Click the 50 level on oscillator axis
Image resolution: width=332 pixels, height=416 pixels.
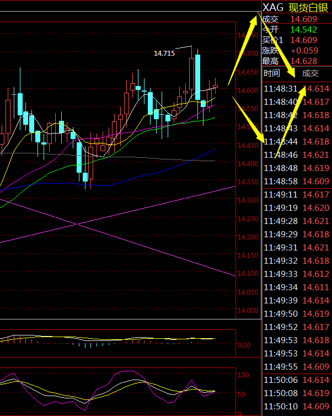tap(242, 394)
